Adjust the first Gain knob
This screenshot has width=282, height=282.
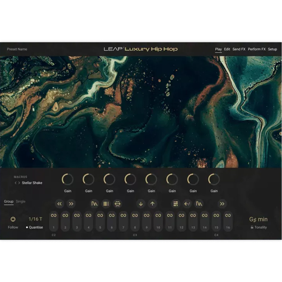67,180
